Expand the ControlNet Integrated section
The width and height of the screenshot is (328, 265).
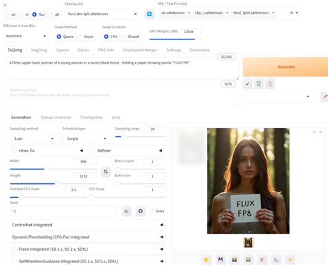pos(88,225)
